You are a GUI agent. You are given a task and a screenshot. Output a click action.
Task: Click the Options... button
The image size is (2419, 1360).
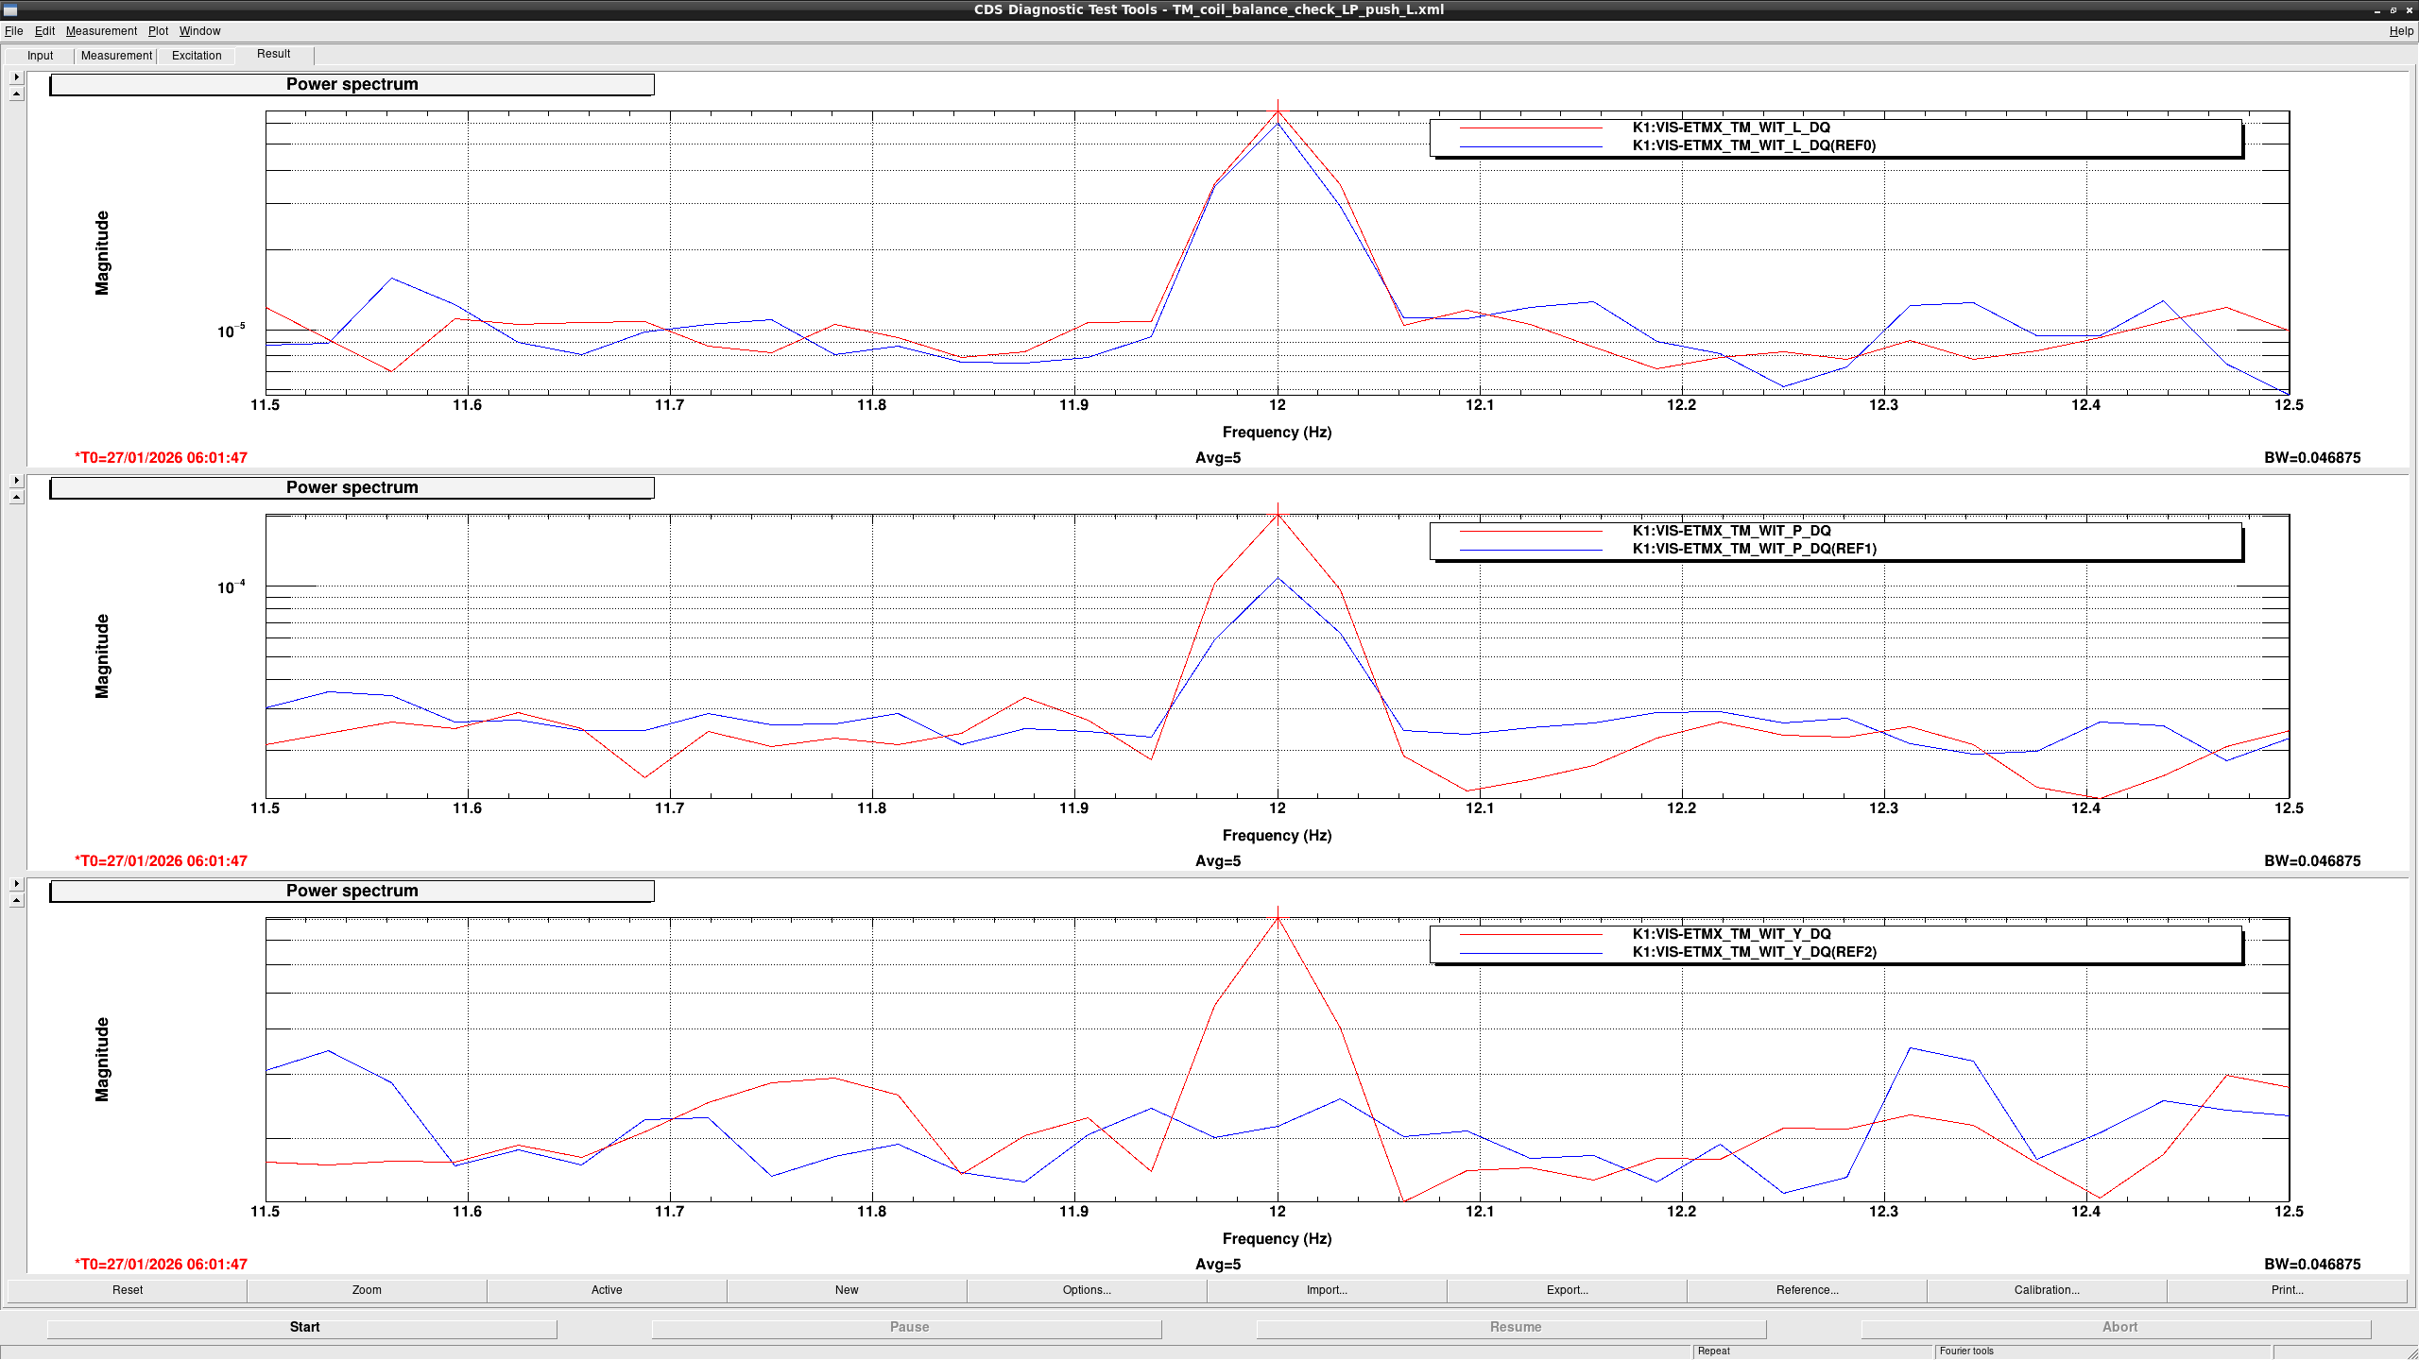(x=1087, y=1290)
